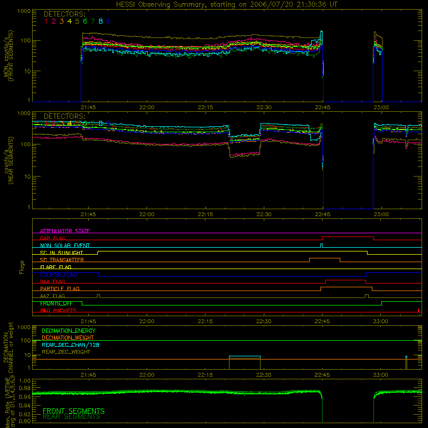Click the cyan REAR_DEC_CHAN rectangular pulse near 22:25
The image size is (428, 428).
click(x=244, y=357)
